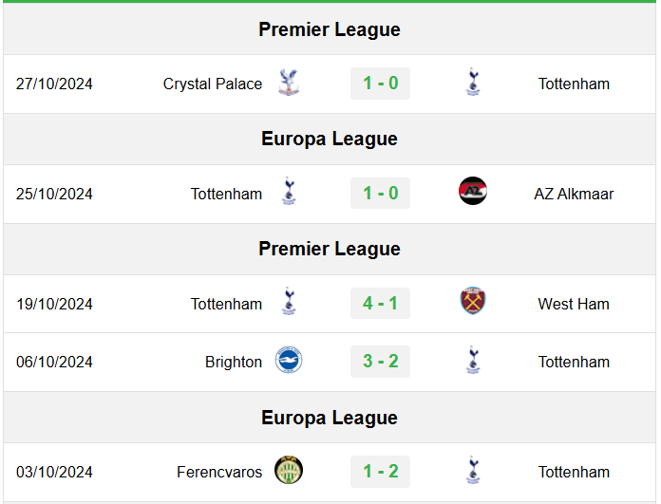Click Tottenham crest in AZ Alkmaar match

(x=289, y=192)
